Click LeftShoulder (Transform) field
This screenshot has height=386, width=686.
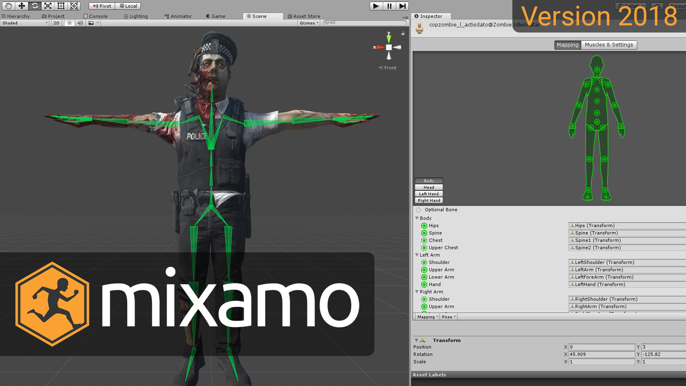click(627, 262)
